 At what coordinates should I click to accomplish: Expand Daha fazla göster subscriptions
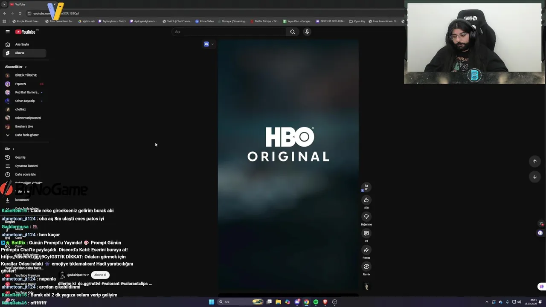pyautogui.click(x=24, y=135)
